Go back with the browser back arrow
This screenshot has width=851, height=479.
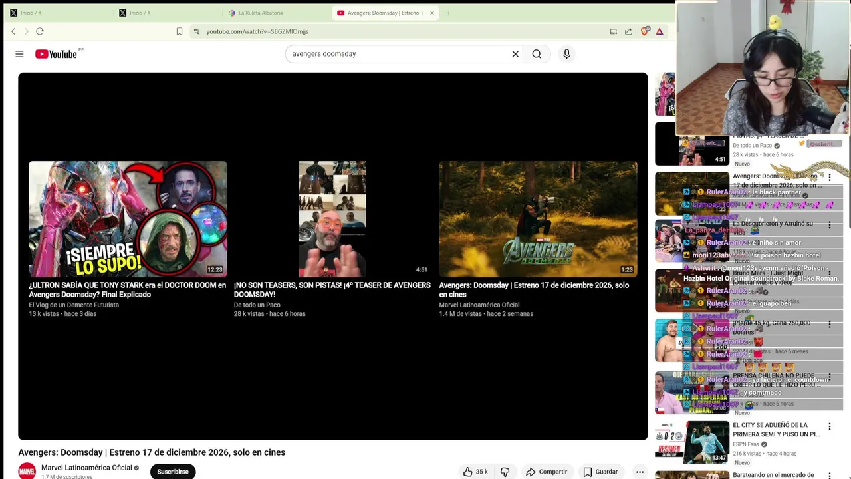click(13, 31)
